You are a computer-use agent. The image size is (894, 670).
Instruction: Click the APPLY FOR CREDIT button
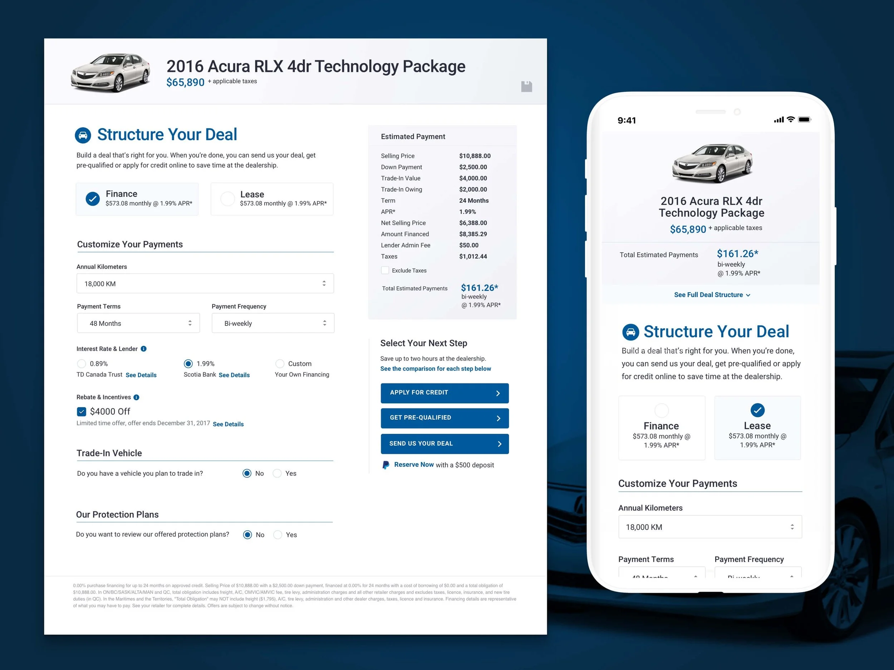(444, 393)
